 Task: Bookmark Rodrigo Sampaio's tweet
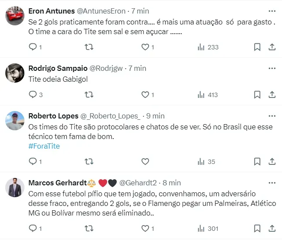click(x=257, y=94)
